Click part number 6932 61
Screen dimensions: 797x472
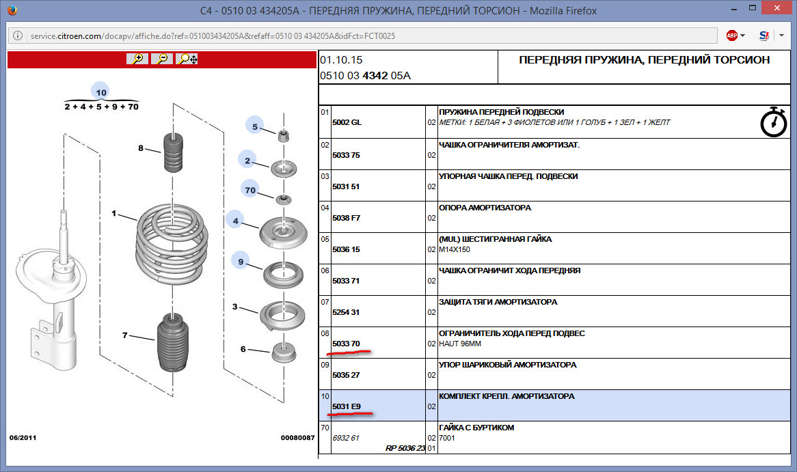pos(346,437)
